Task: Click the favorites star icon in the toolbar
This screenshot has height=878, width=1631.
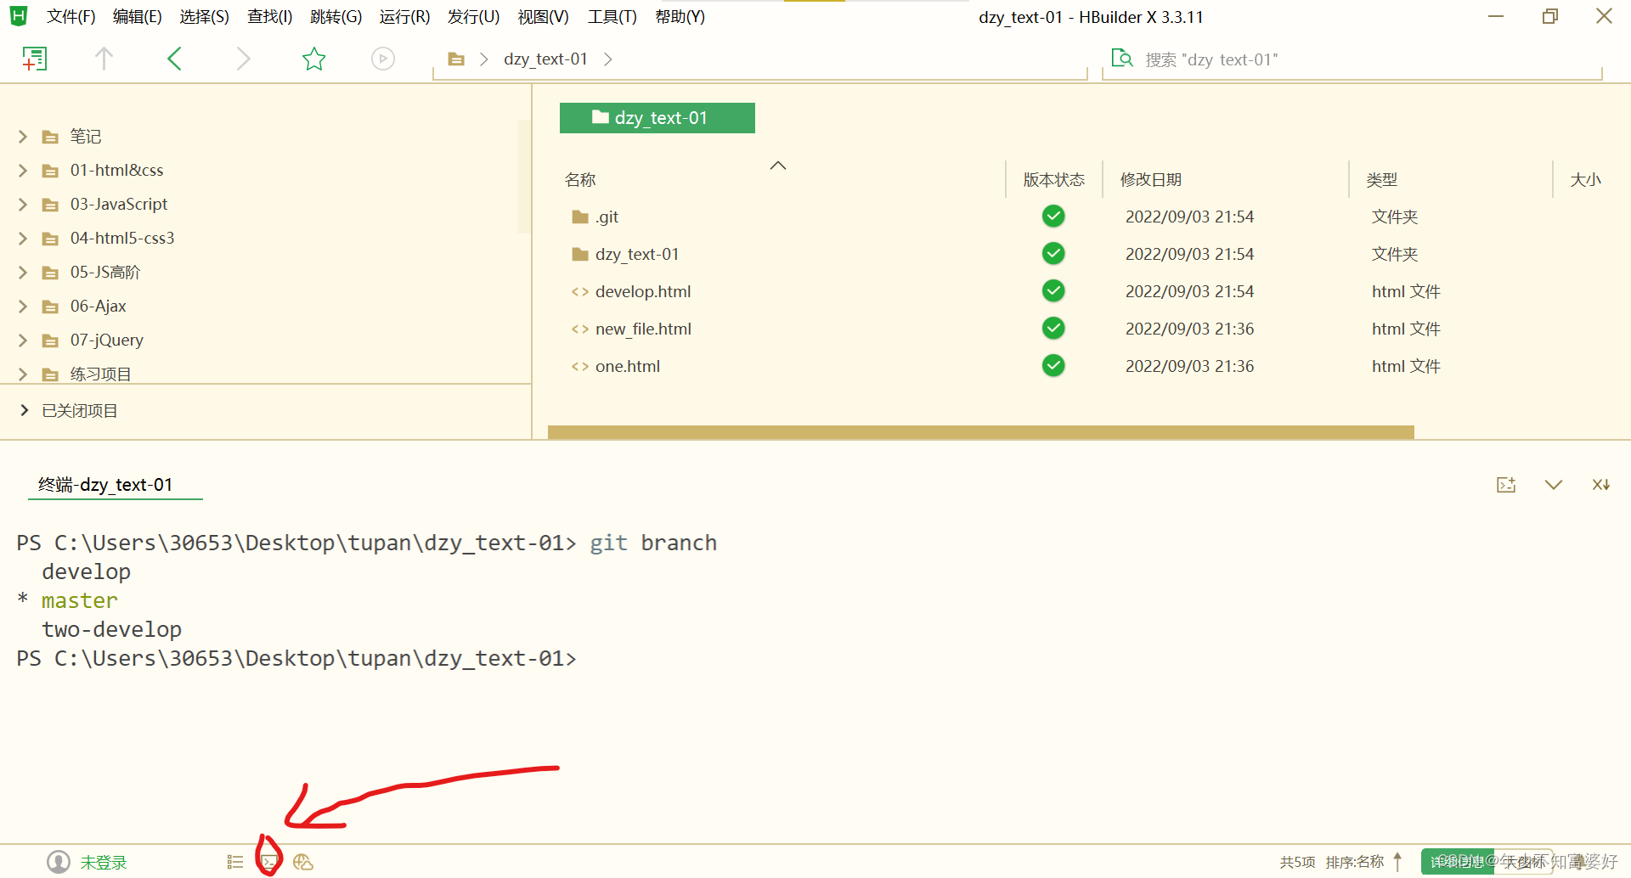Action: [x=313, y=59]
